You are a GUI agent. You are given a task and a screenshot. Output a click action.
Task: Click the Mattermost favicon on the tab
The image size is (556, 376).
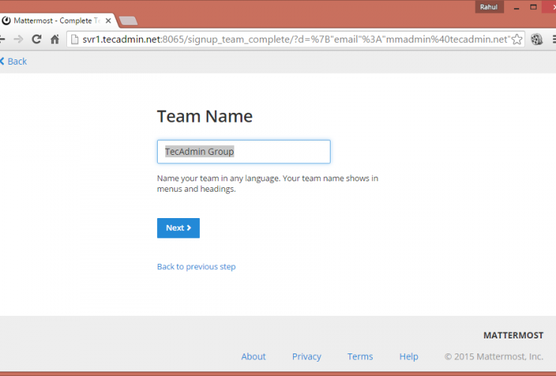point(6,20)
